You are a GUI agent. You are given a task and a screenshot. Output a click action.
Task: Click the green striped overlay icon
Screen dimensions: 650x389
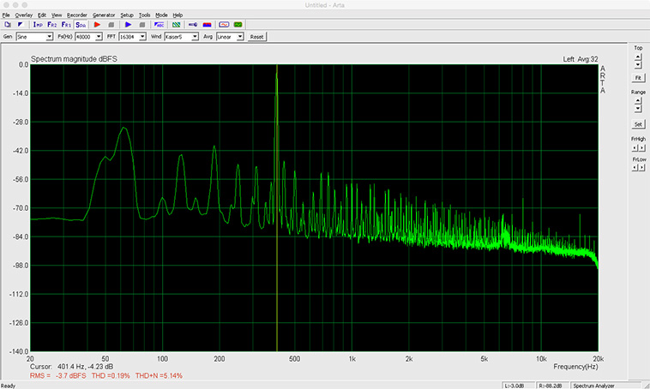pyautogui.click(x=176, y=25)
